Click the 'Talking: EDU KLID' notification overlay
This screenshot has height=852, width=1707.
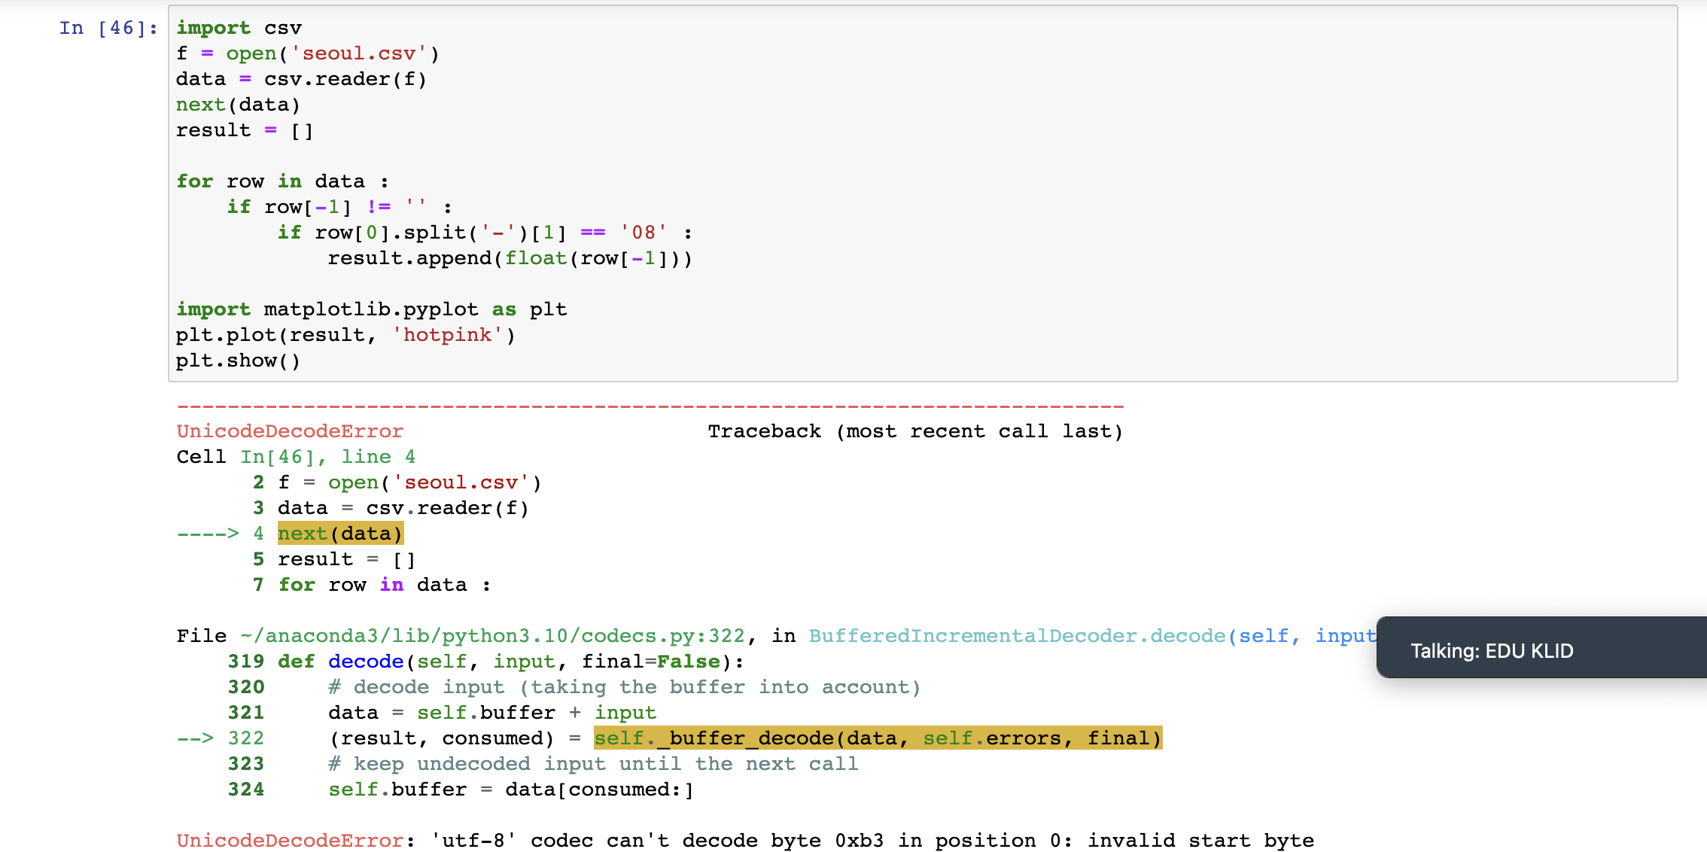tap(1491, 651)
